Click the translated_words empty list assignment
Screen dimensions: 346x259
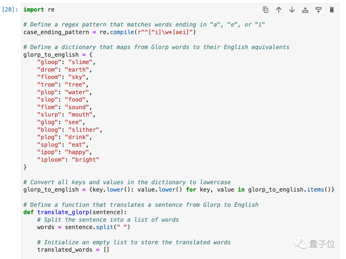[73, 250]
